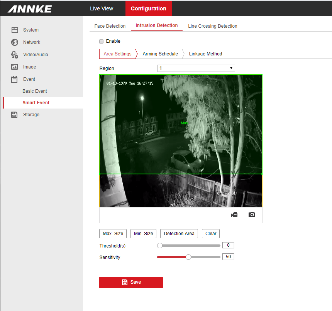The height and width of the screenshot is (311, 332).
Task: Open the Face Detection tab
Action: 110,26
